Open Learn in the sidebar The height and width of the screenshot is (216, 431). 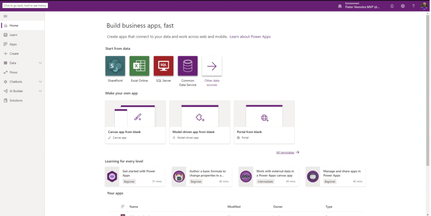22,35
